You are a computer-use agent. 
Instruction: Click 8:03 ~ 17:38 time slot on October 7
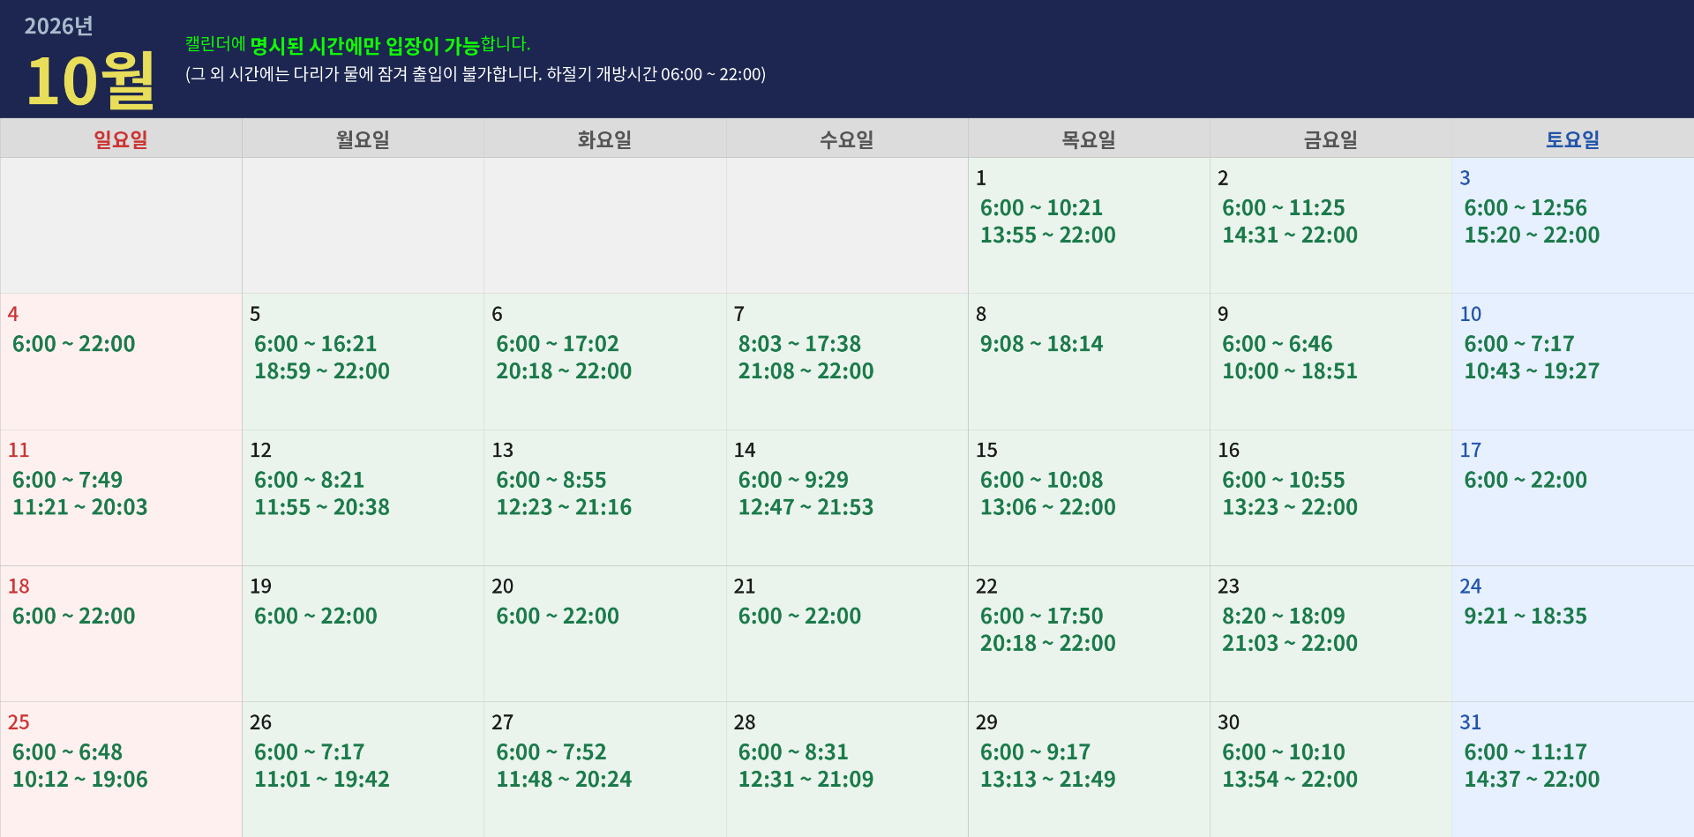pos(799,344)
